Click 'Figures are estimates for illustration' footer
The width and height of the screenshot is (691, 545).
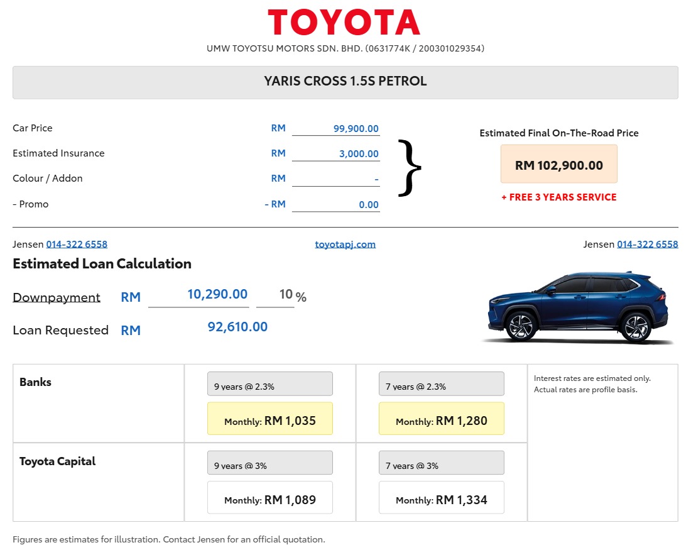point(169,539)
